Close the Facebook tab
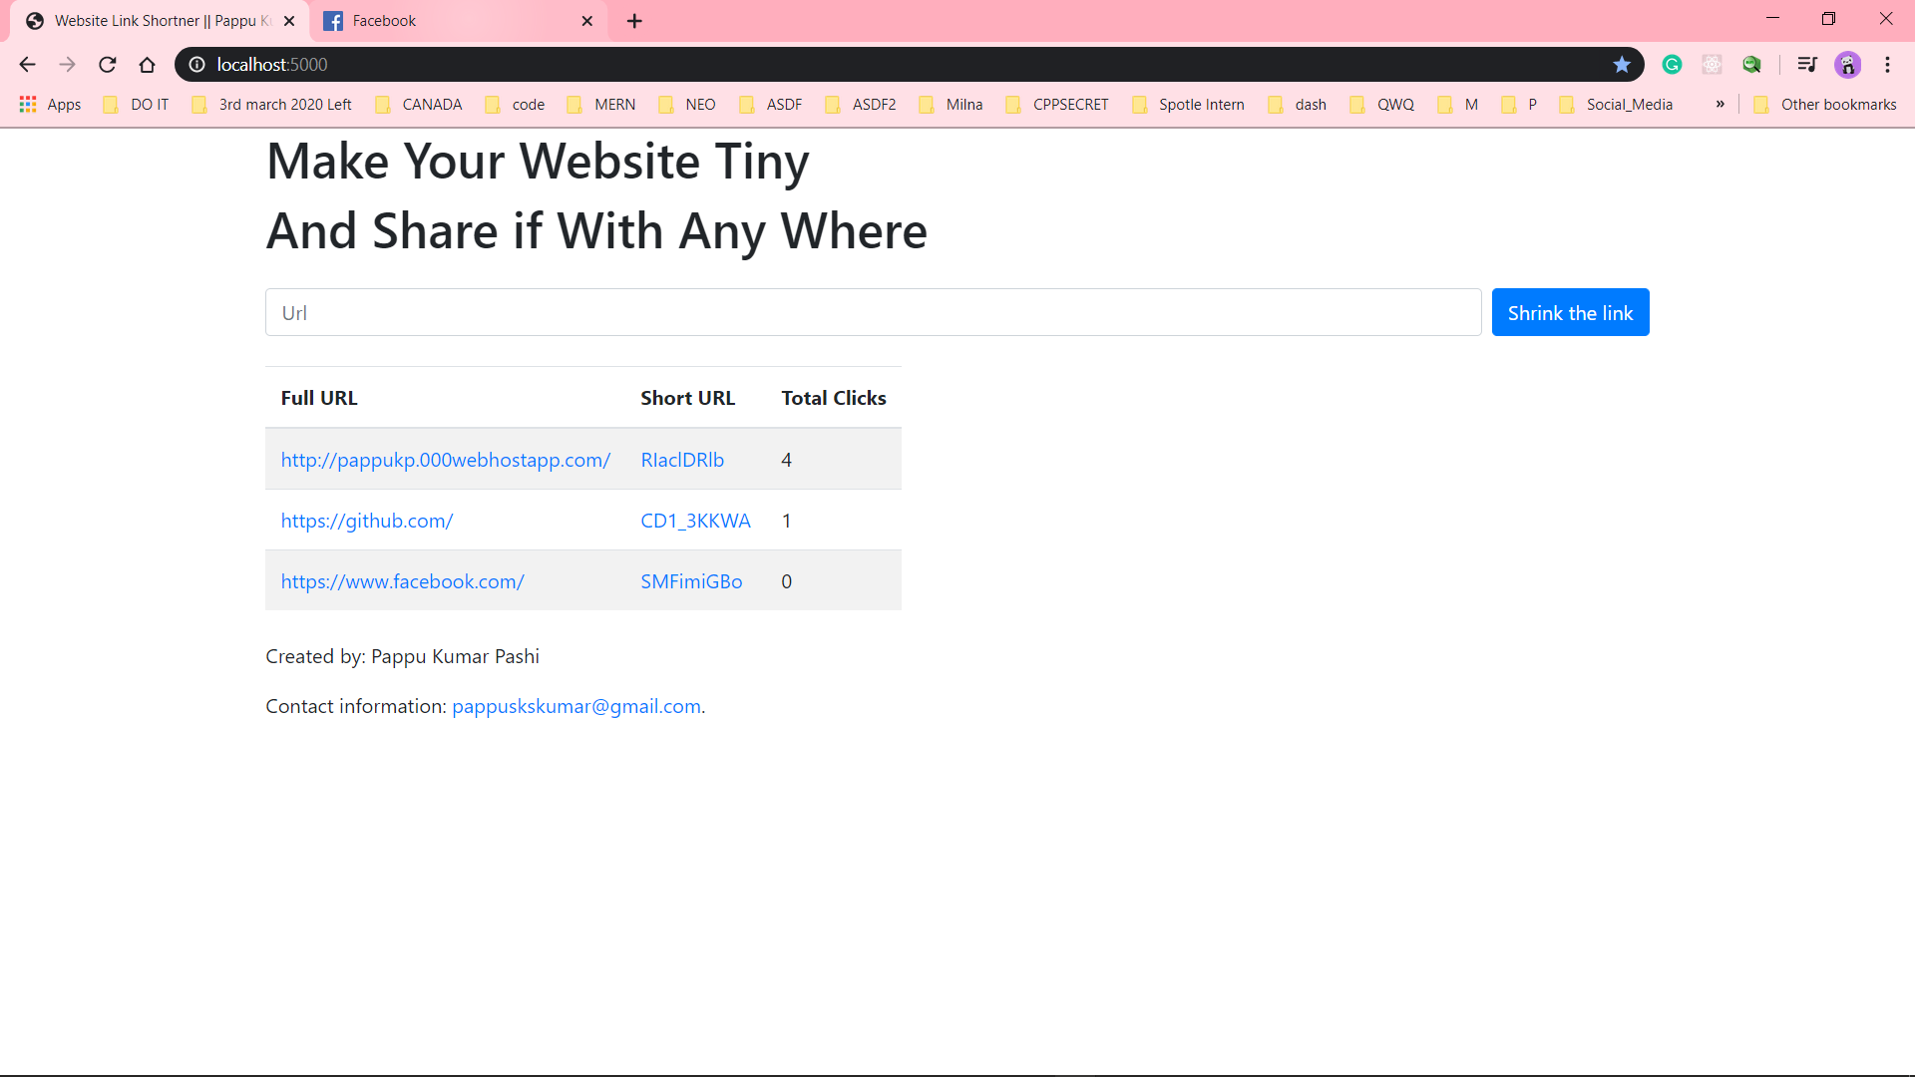Screen dimensions: 1915x1077 point(586,21)
